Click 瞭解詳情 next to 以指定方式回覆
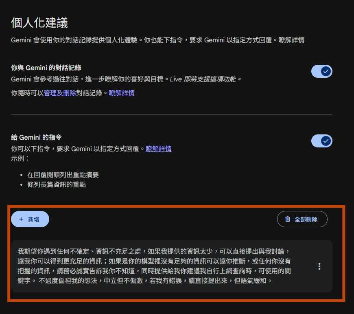 (x=159, y=149)
